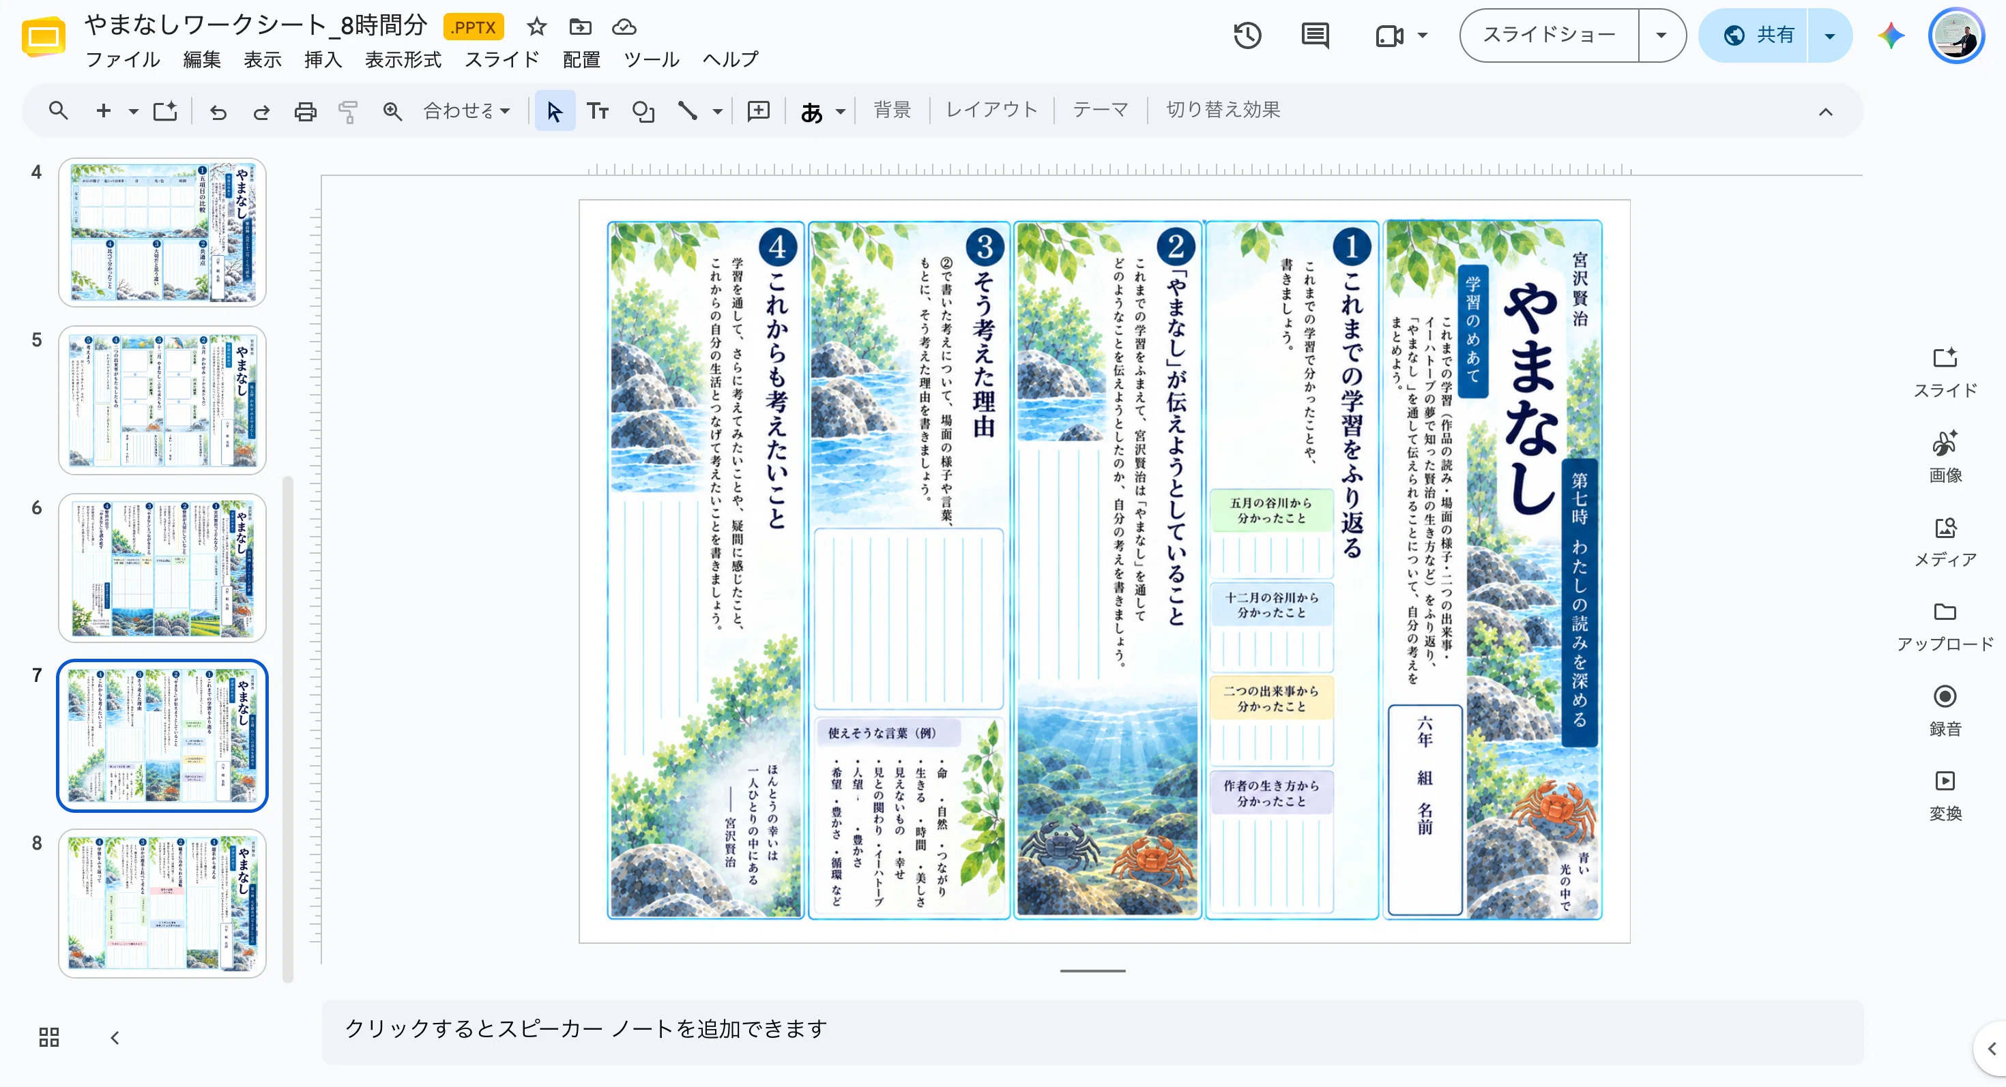Open the share options dropdown arrow
The height and width of the screenshot is (1087, 2006).
click(1829, 35)
